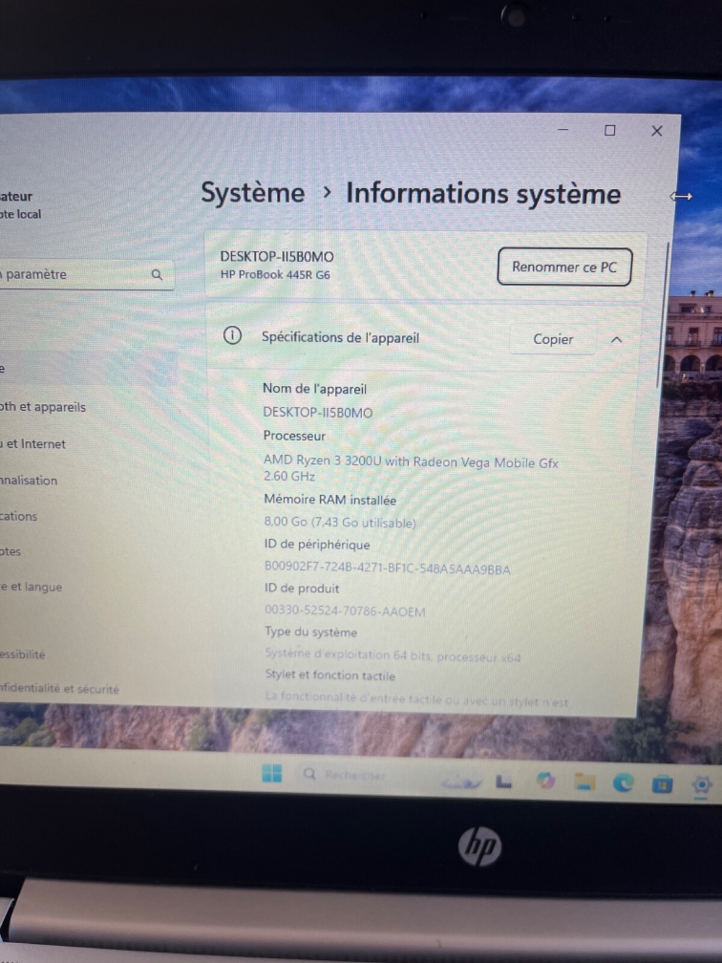
Task: Click the Copier button
Action: click(x=553, y=339)
